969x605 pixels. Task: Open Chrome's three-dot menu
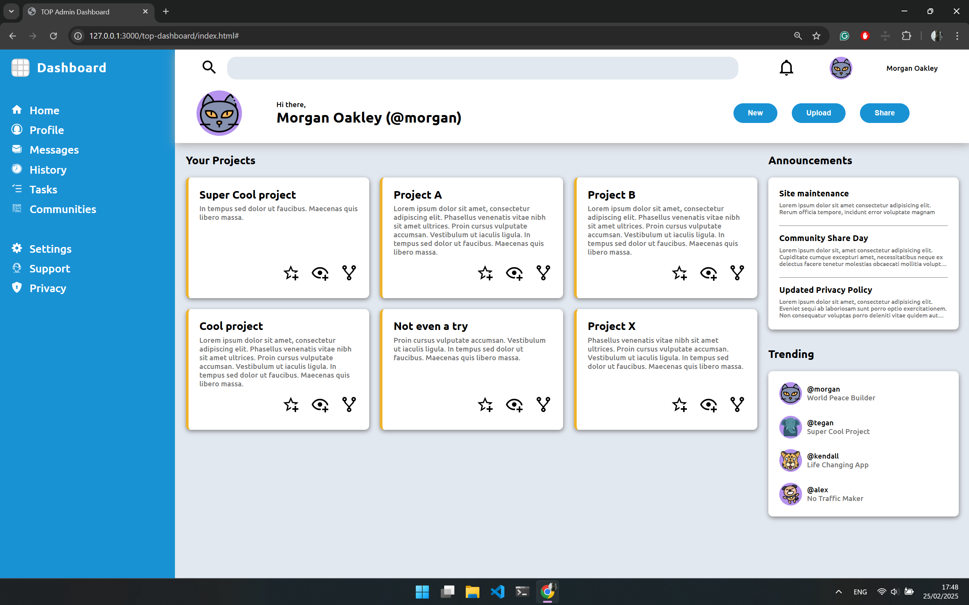tap(957, 36)
